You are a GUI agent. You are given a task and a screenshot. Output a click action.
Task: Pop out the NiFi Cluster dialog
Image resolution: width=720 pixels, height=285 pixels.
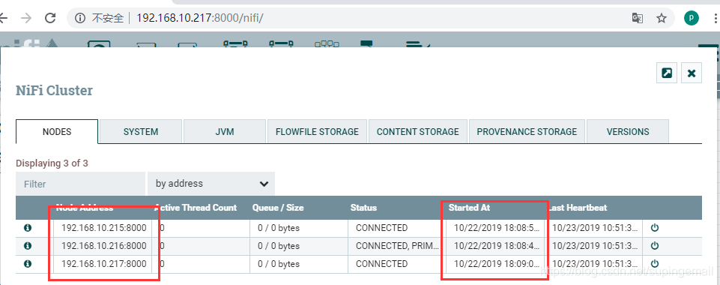(x=667, y=73)
